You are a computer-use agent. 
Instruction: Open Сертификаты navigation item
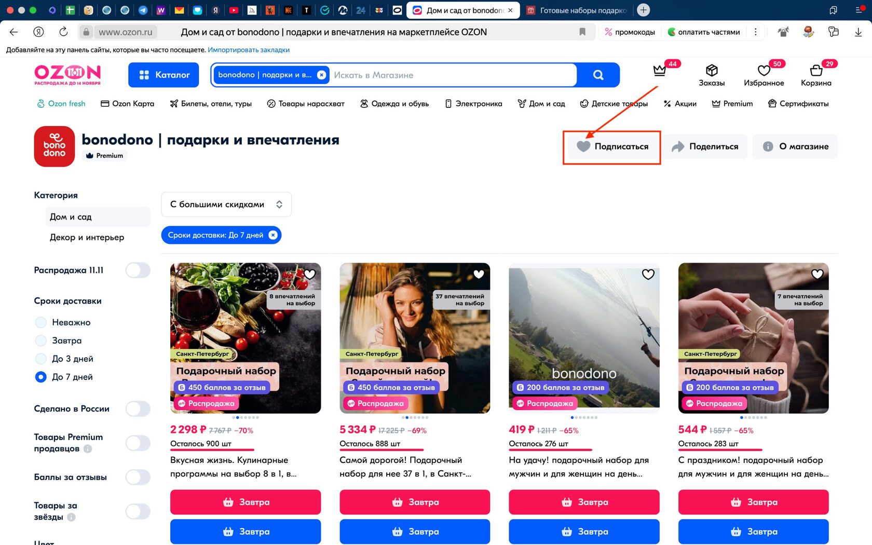(x=798, y=104)
